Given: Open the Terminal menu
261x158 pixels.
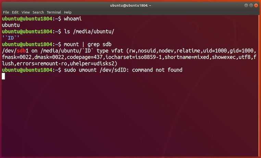Looking at the screenshot, I should 54,12.
